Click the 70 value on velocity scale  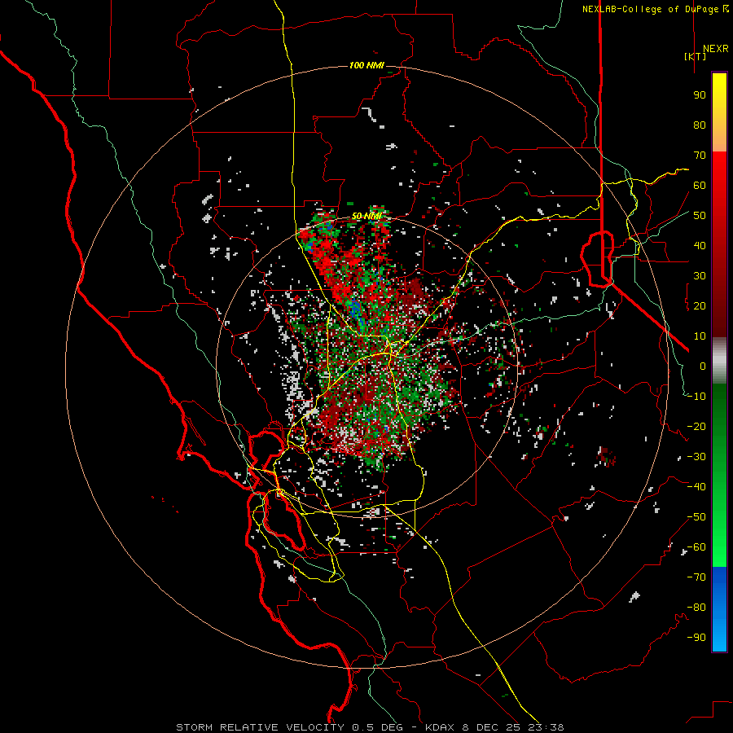coord(700,156)
